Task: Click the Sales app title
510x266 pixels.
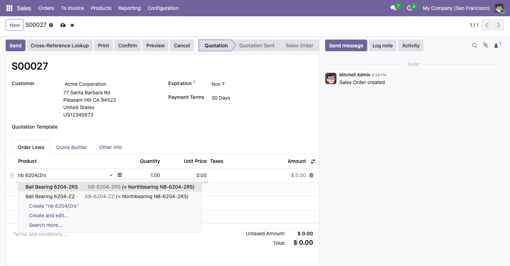Action: [x=24, y=8]
